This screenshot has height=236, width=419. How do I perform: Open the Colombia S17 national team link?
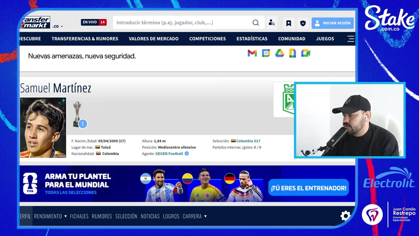point(248,141)
